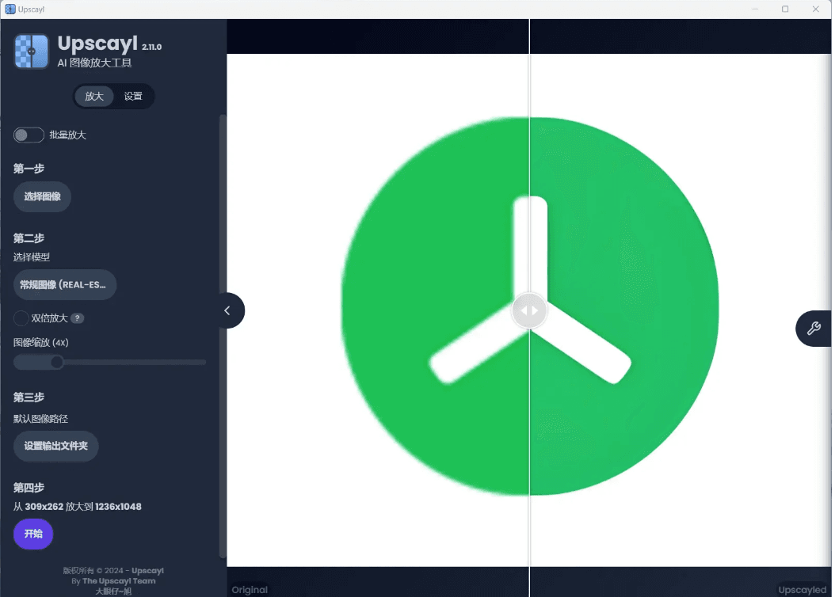This screenshot has width=835, height=597.
Task: Open the 常规图像 (REAL-ES… model dropdown
Action: pyautogui.click(x=65, y=285)
